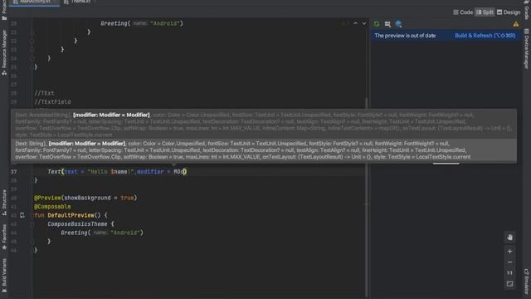Activate the pan hand tool in preview

[509, 238]
